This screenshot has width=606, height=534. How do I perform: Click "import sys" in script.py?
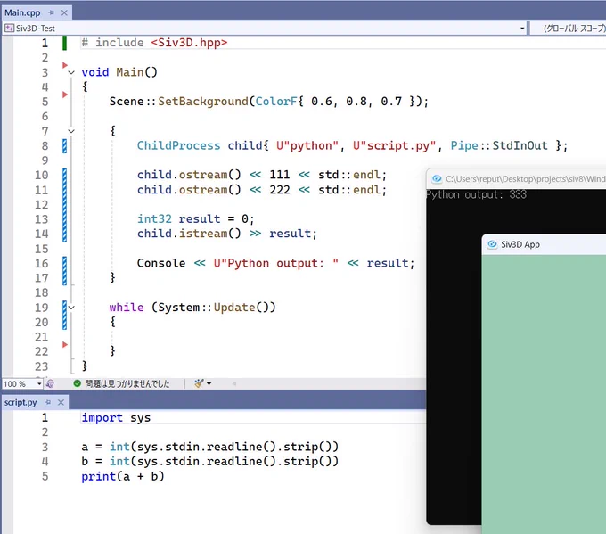click(116, 418)
